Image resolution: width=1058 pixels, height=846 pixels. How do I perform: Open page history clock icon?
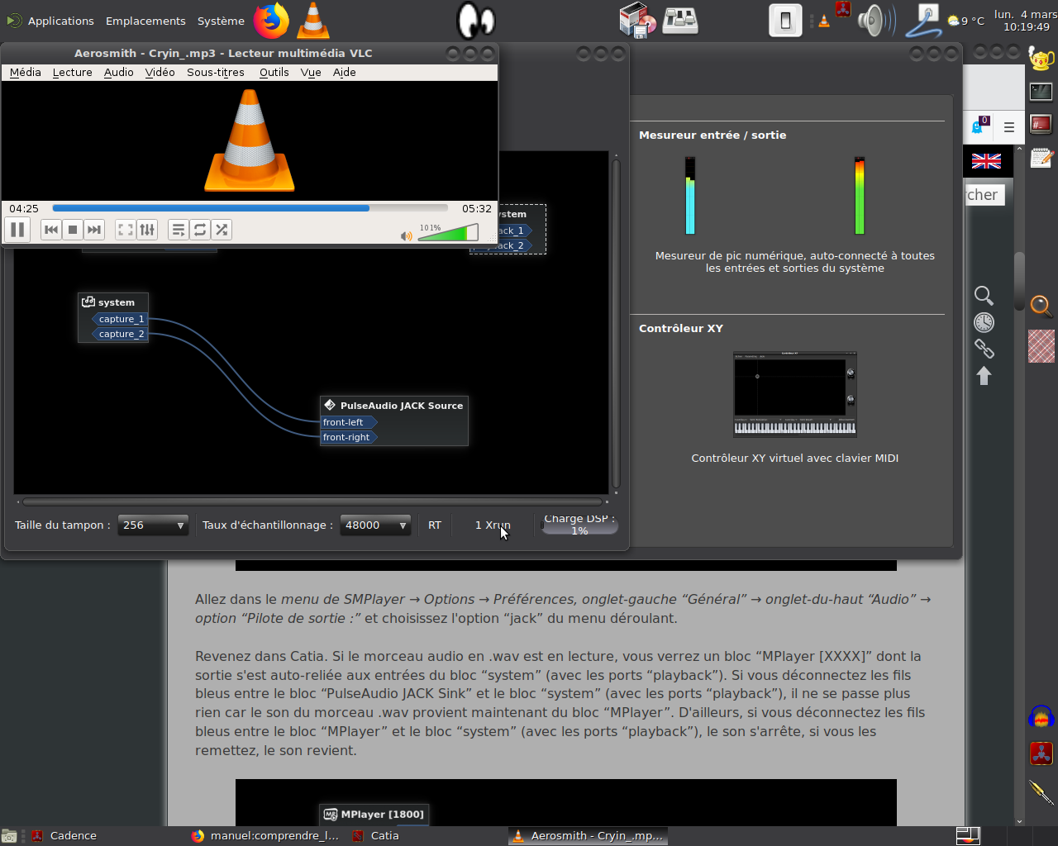[984, 322]
